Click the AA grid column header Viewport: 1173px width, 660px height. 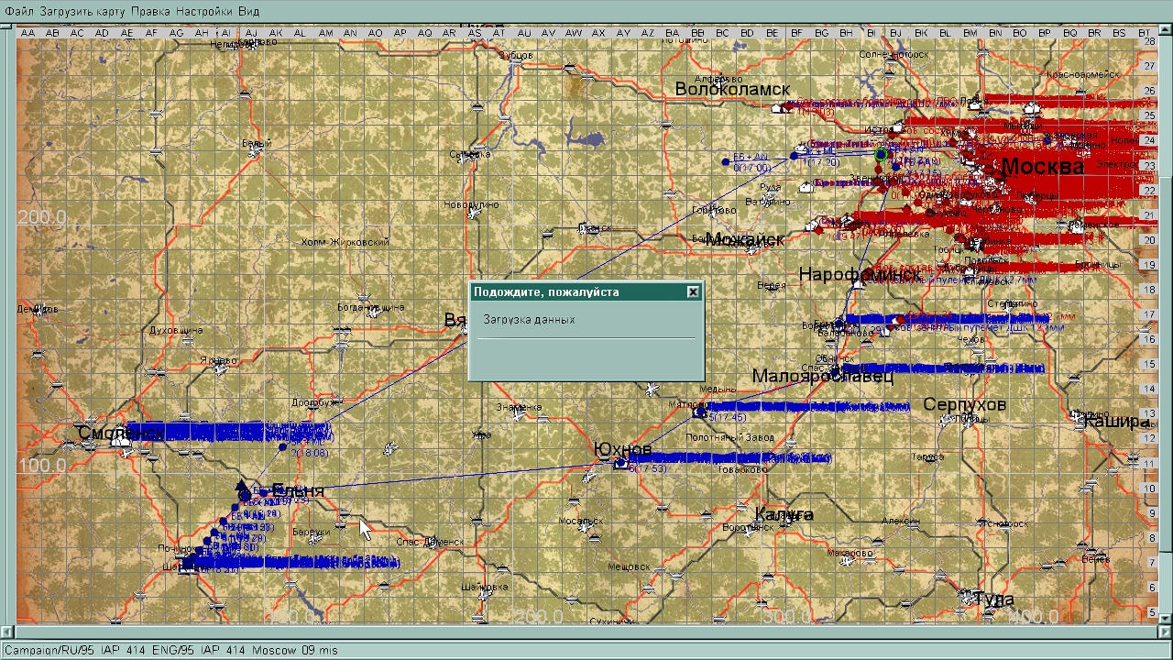(27, 33)
